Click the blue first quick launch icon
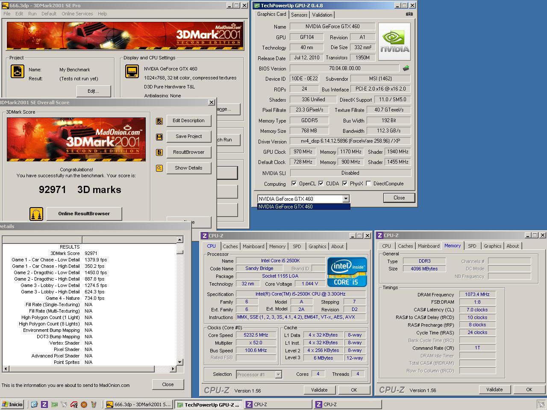Screen dimensions: 547x410 pos(34,404)
